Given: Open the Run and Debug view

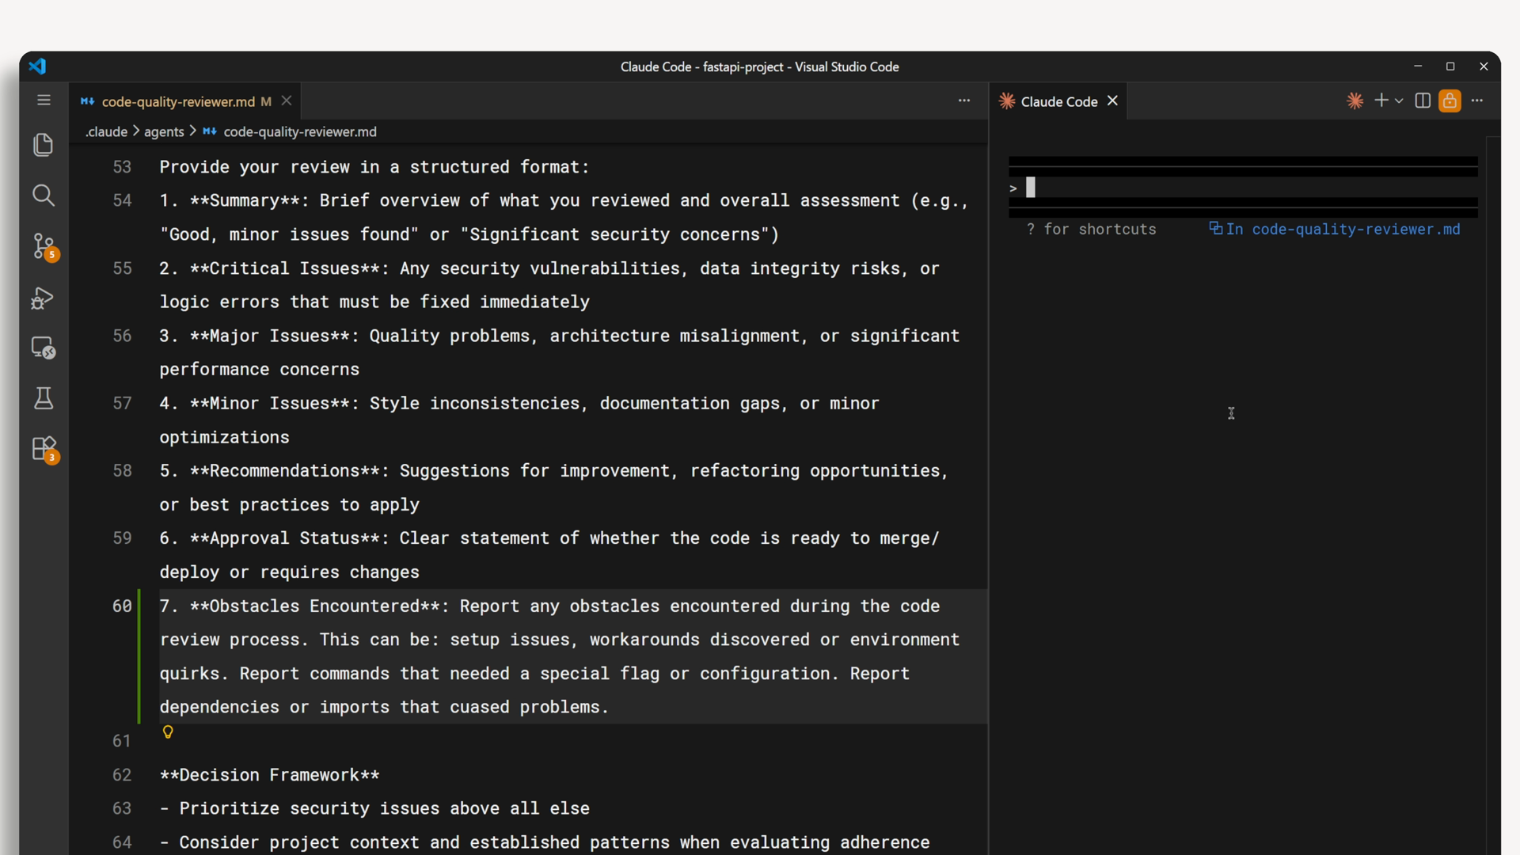Looking at the screenshot, I should tap(44, 298).
